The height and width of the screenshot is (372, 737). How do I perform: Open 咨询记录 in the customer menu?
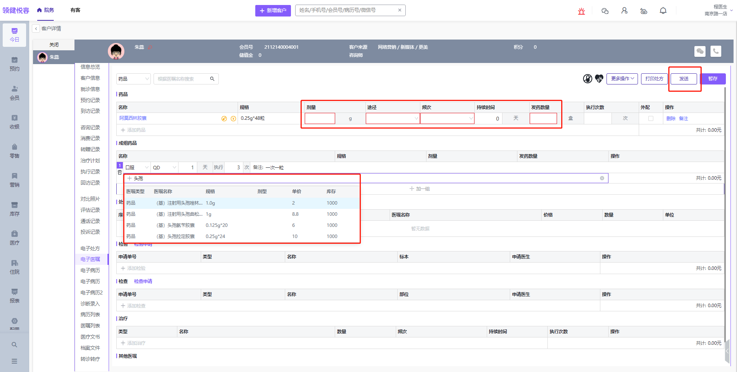pos(90,127)
